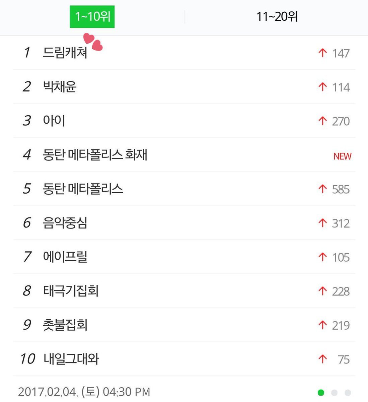
Task: Click the rising arrow beside 312
Action: click(x=322, y=223)
